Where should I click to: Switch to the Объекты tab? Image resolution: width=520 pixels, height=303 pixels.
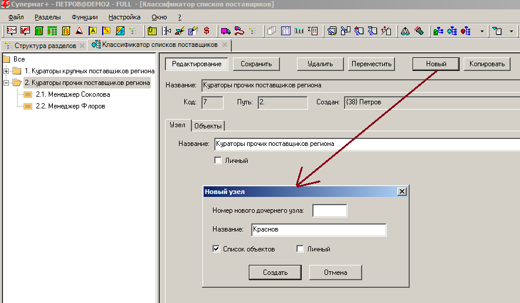pyautogui.click(x=208, y=126)
